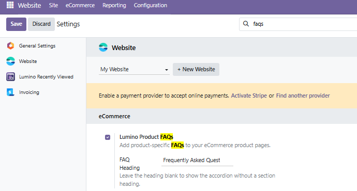The height and width of the screenshot is (191, 357).
Task: Click 'Enable a payment provider' banner text
Action: [163, 95]
